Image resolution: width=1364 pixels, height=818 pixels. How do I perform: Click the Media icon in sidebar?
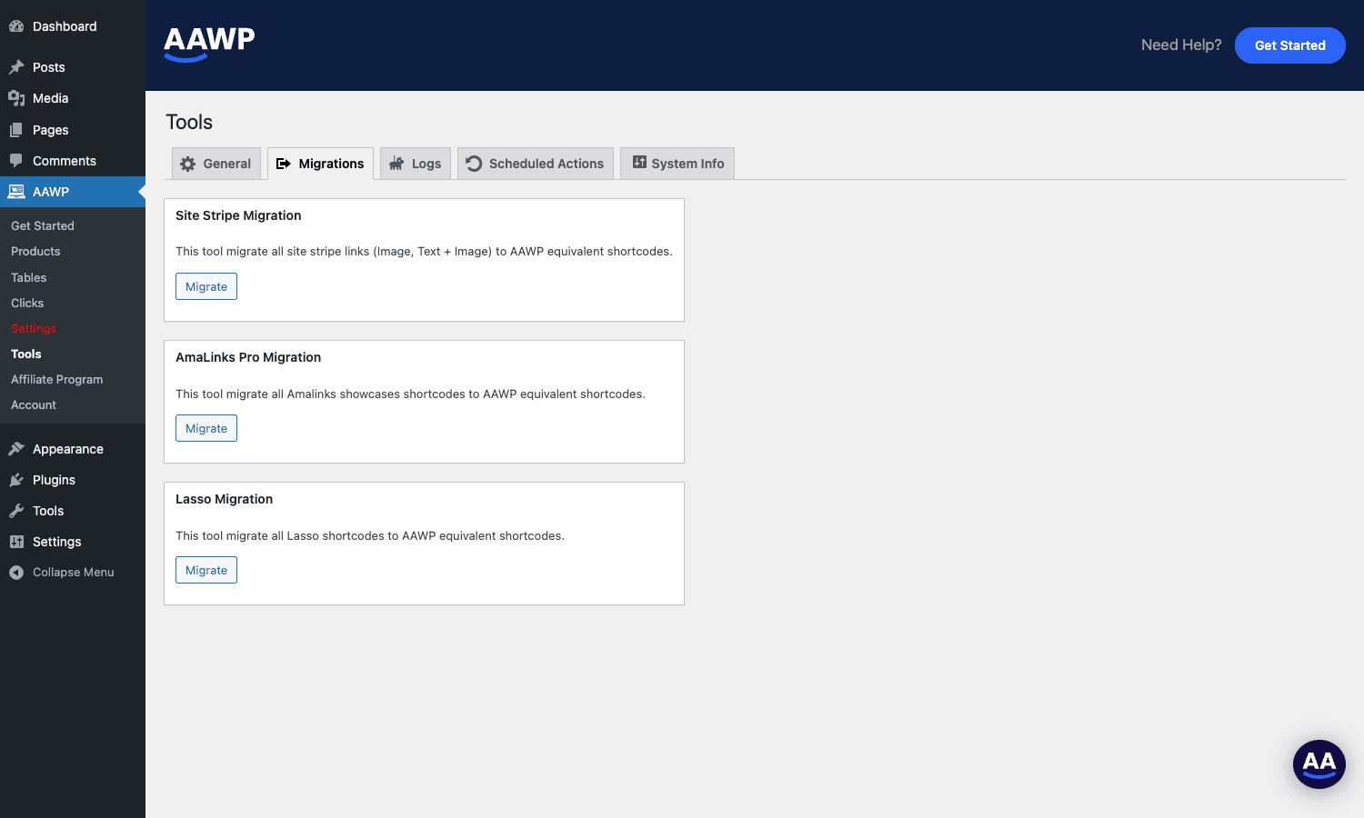click(16, 98)
